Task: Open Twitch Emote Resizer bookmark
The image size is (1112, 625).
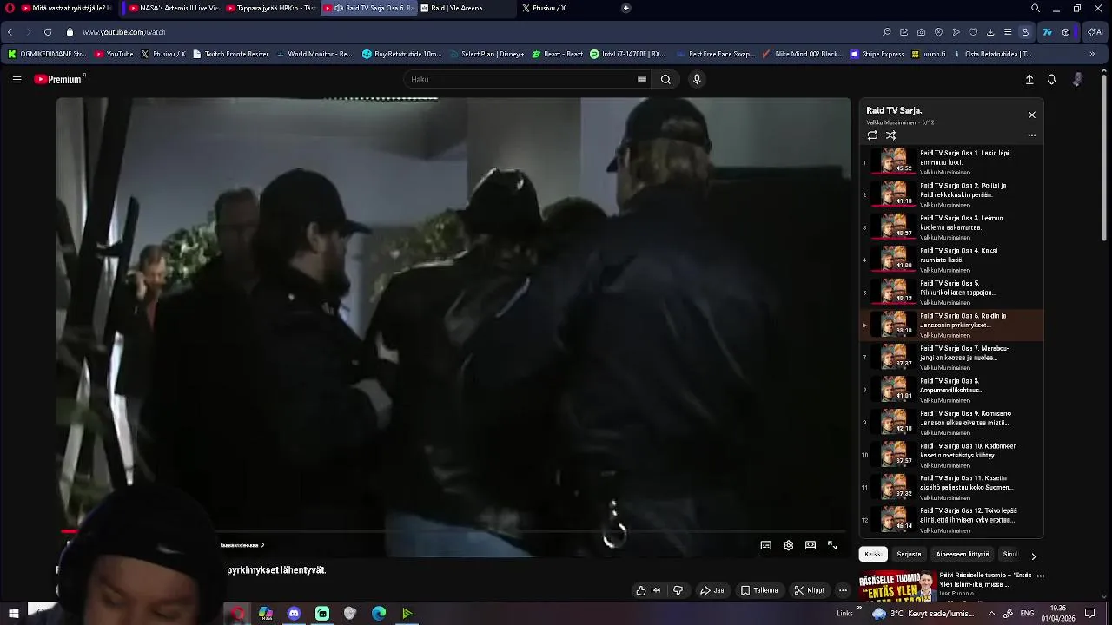Action: click(230, 54)
